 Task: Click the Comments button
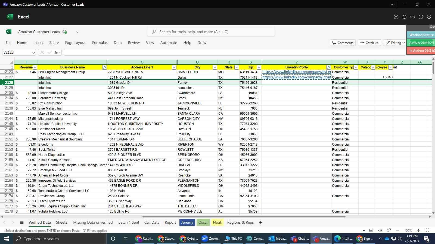coord(343,43)
